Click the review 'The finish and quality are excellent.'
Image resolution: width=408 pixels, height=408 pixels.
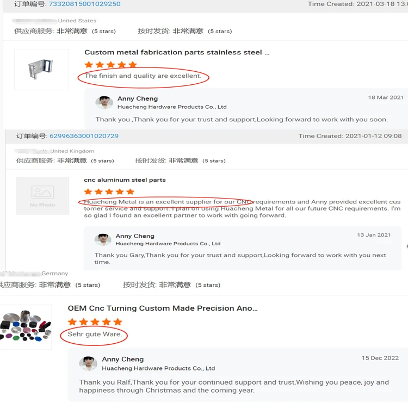pyautogui.click(x=143, y=76)
